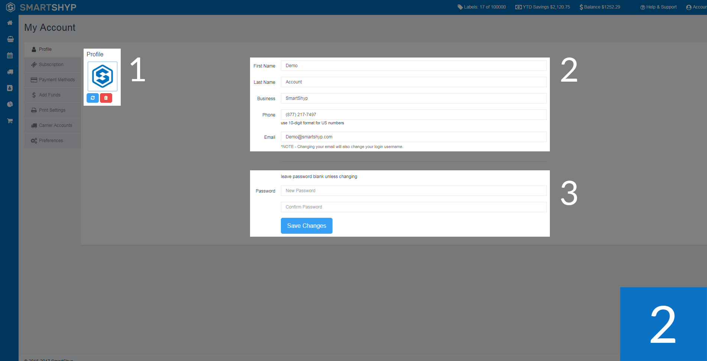The height and width of the screenshot is (361, 707).
Task: Click the Confirm Password field
Action: click(414, 207)
